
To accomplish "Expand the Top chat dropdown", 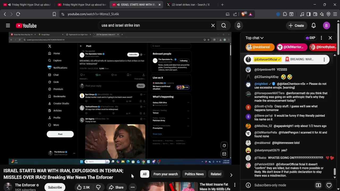I will tap(254, 38).
